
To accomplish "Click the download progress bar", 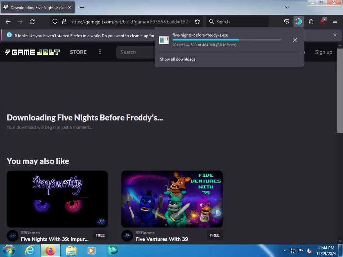I will click(x=227, y=40).
